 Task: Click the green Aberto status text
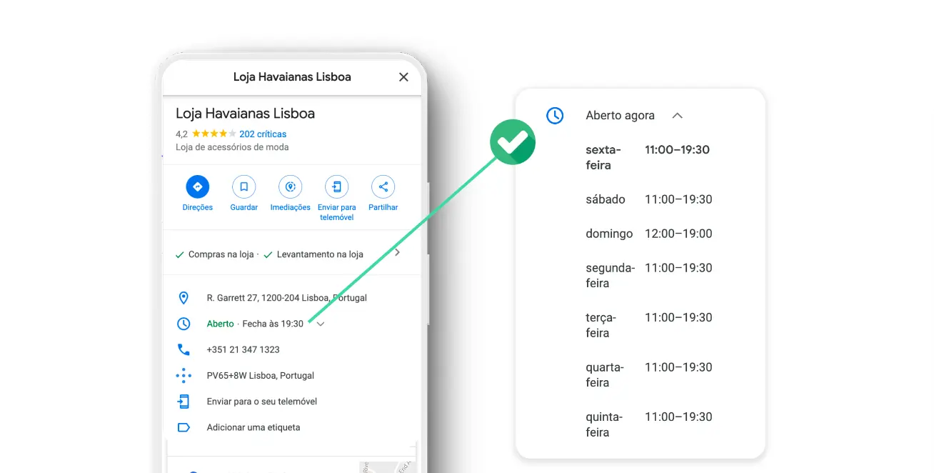220,324
